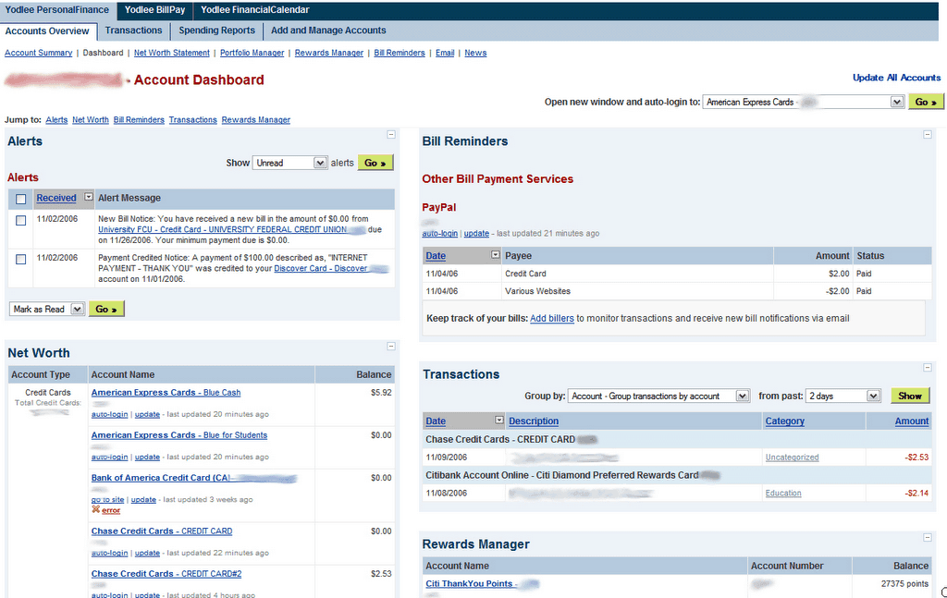Click Go button beside Show alerts filter
The image size is (947, 598).
(x=375, y=163)
